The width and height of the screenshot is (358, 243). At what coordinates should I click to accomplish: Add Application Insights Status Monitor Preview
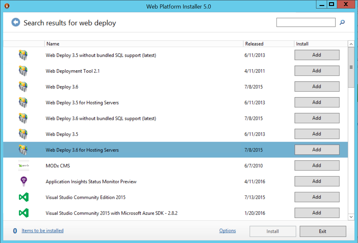[x=317, y=181]
